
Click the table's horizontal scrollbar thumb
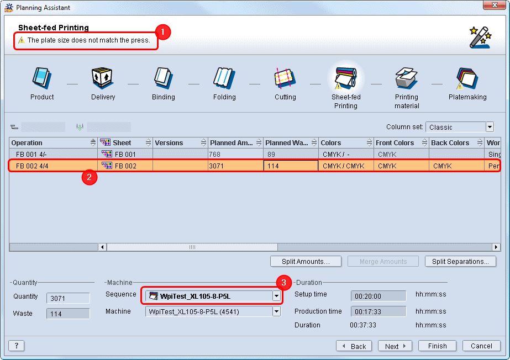192,247
